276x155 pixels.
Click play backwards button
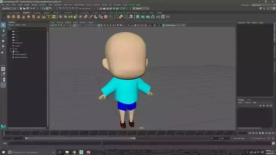pyautogui.click(x=260, y=133)
